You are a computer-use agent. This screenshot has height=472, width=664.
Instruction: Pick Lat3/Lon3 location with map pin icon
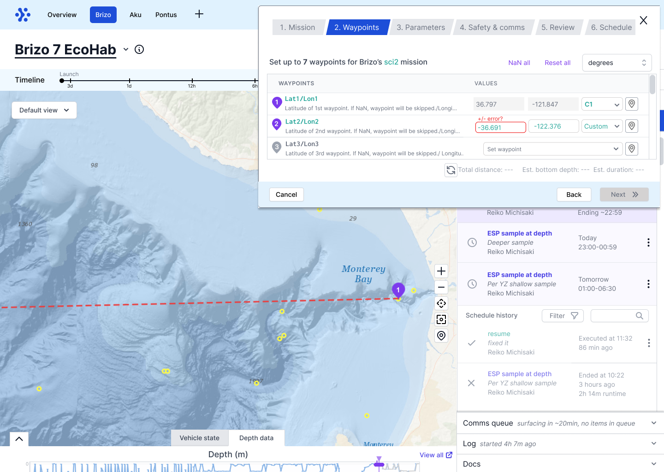click(x=632, y=149)
